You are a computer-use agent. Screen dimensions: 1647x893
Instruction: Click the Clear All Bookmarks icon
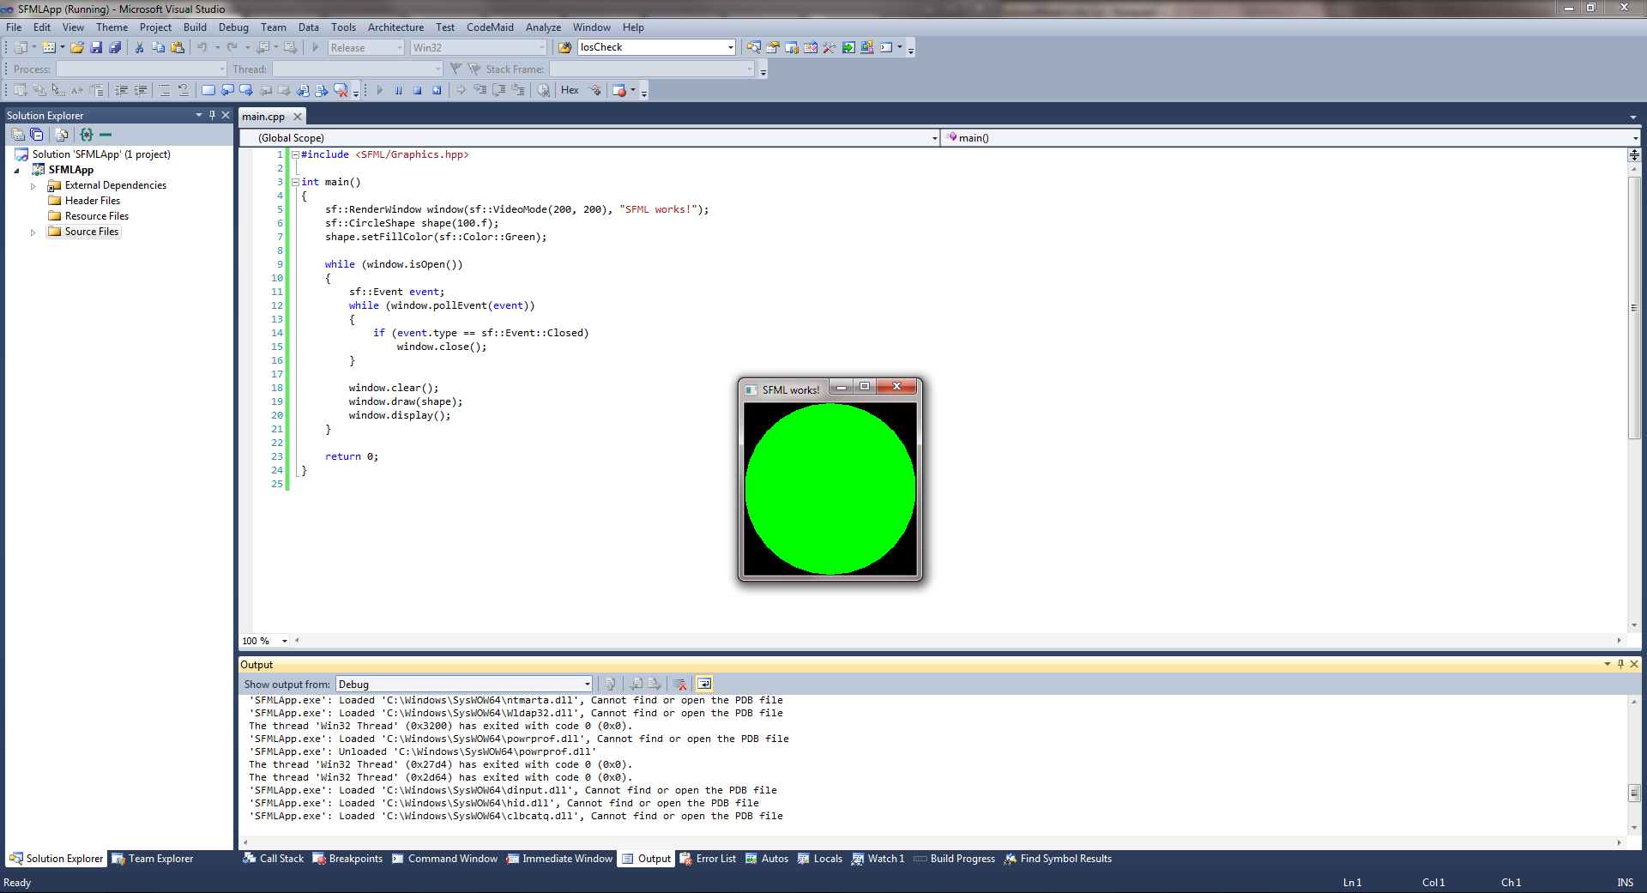tap(341, 90)
